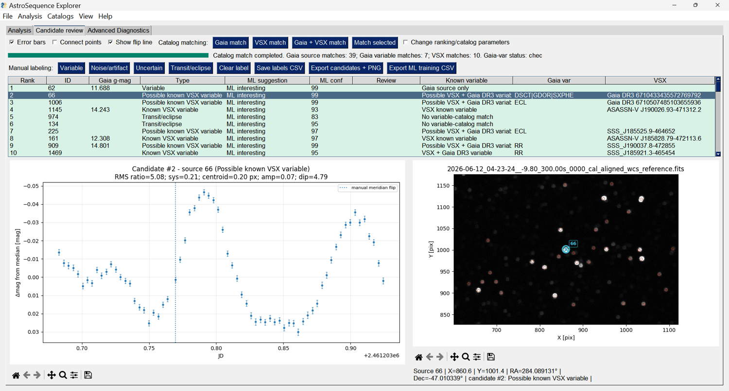Toggle the Show flip line checkbox
Screen dimensions: 729x391
tap(111, 42)
